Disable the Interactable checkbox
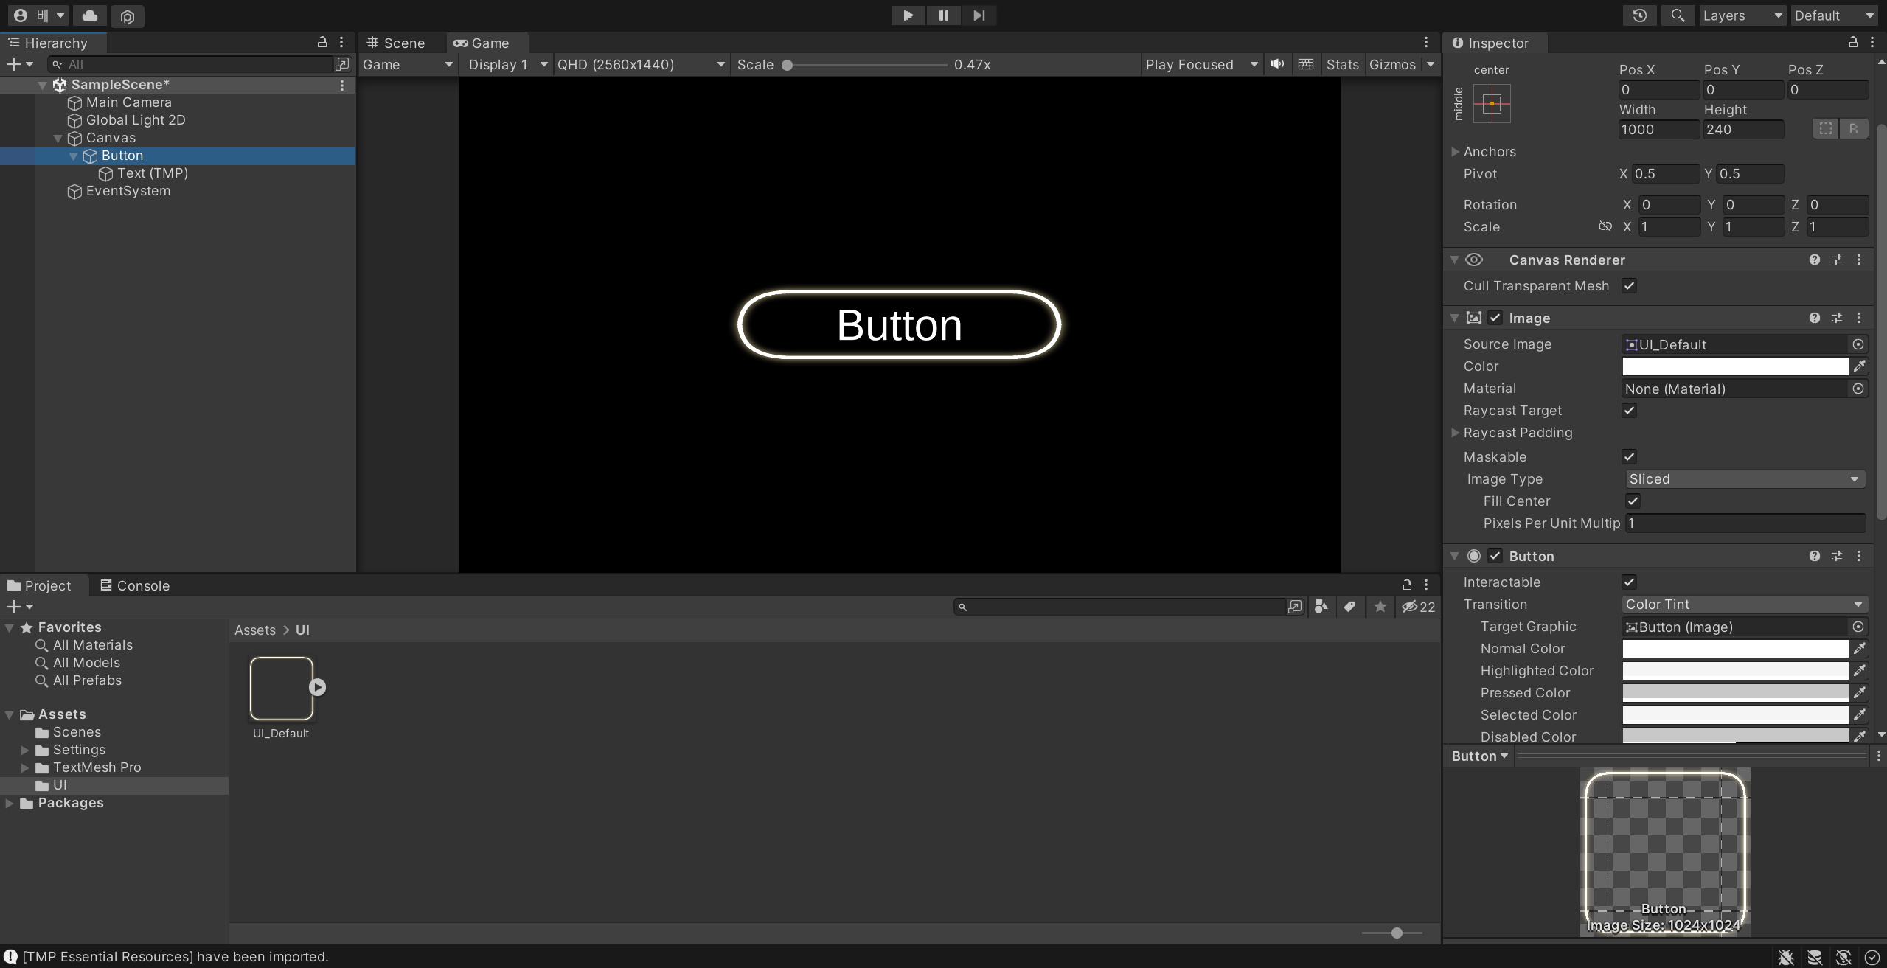 click(x=1629, y=582)
